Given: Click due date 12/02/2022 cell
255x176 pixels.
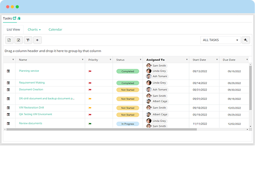Looking at the screenshot, I should click(x=234, y=124).
